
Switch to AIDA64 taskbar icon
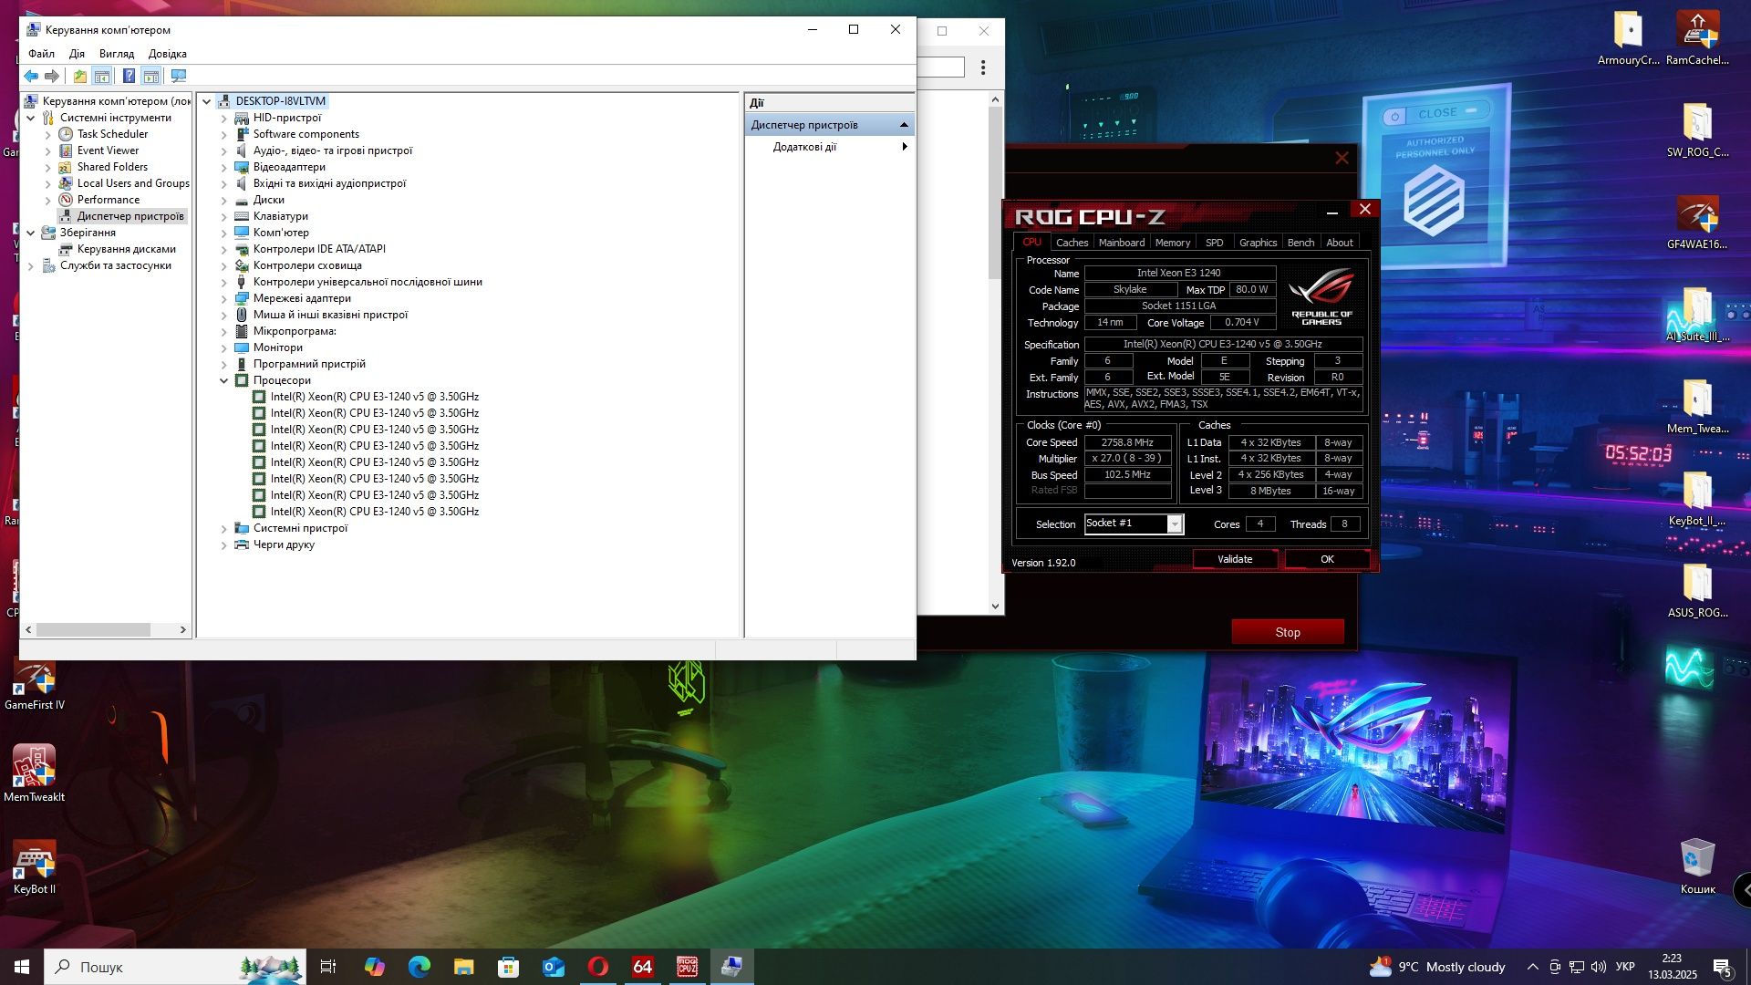pos(643,967)
